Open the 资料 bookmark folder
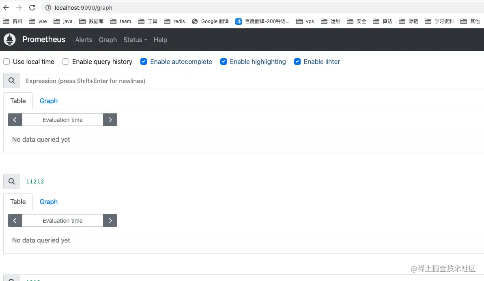This screenshot has height=281, width=484. point(13,21)
